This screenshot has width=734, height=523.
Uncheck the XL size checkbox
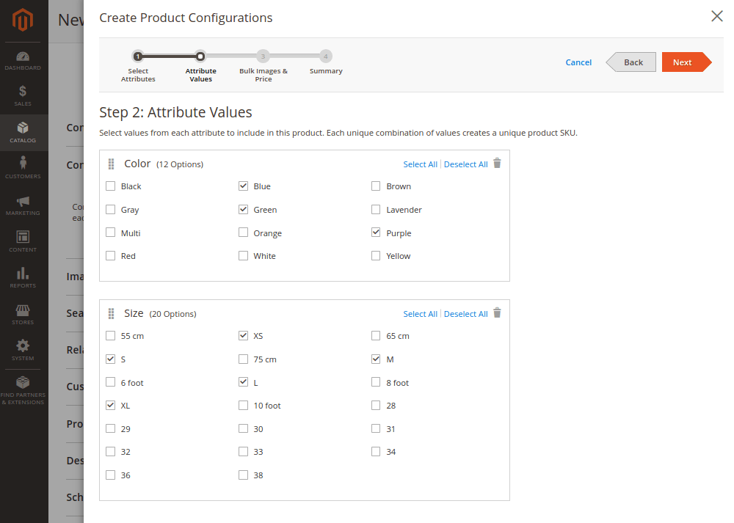111,406
